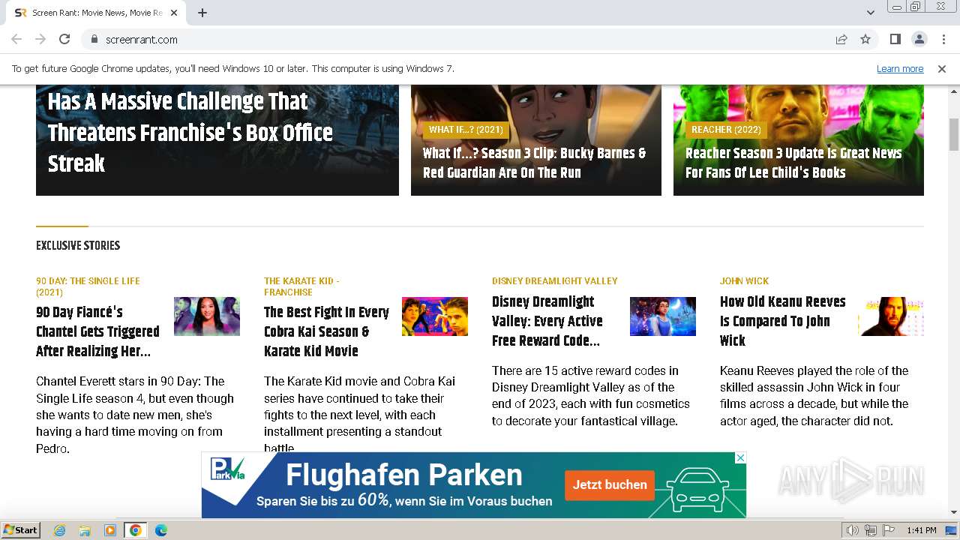The image size is (960, 540).
Task: Click the Disney Dreamlight Valley thumbnail
Action: (663, 316)
